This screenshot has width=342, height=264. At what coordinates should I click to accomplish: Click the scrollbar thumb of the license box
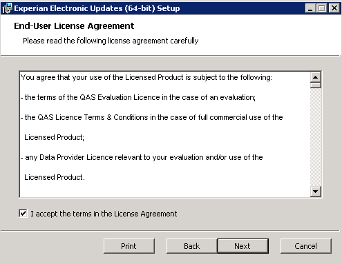point(315,85)
